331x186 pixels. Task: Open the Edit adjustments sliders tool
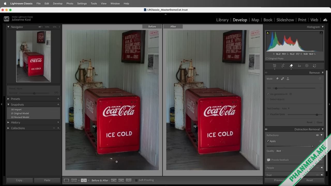pyautogui.click(x=275, y=66)
